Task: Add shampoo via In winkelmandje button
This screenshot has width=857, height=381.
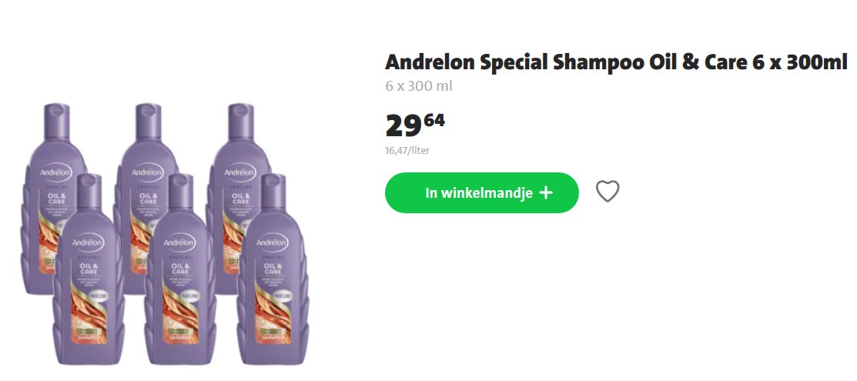Action: click(x=481, y=192)
